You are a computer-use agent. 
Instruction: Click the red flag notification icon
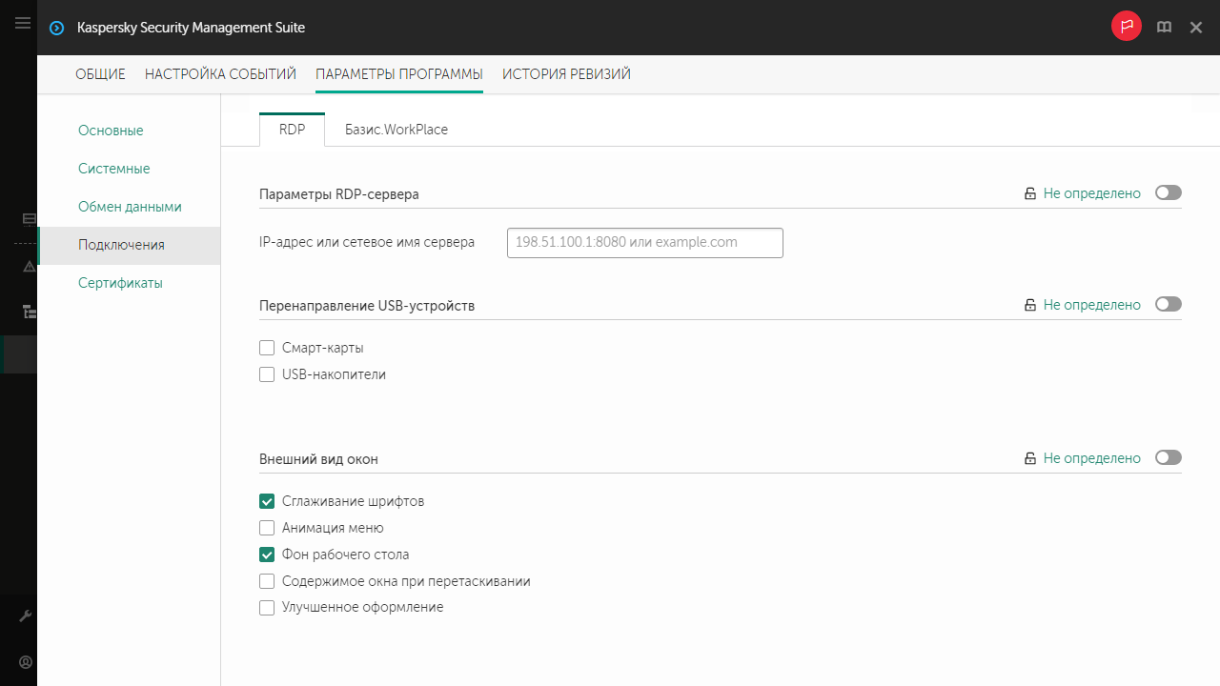click(x=1126, y=27)
